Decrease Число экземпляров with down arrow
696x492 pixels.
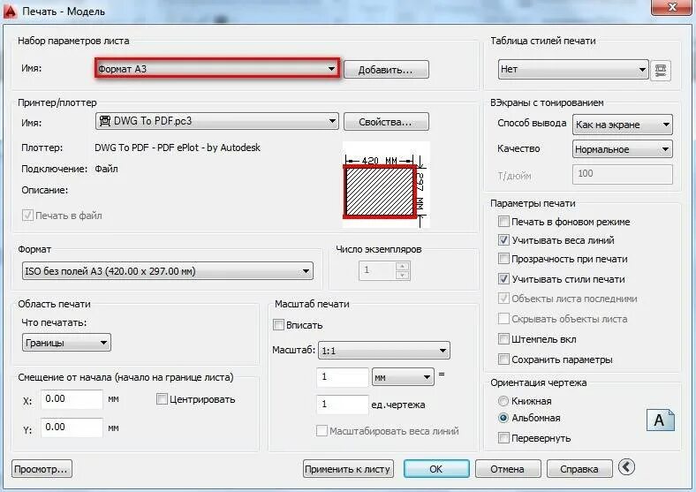pos(402,276)
